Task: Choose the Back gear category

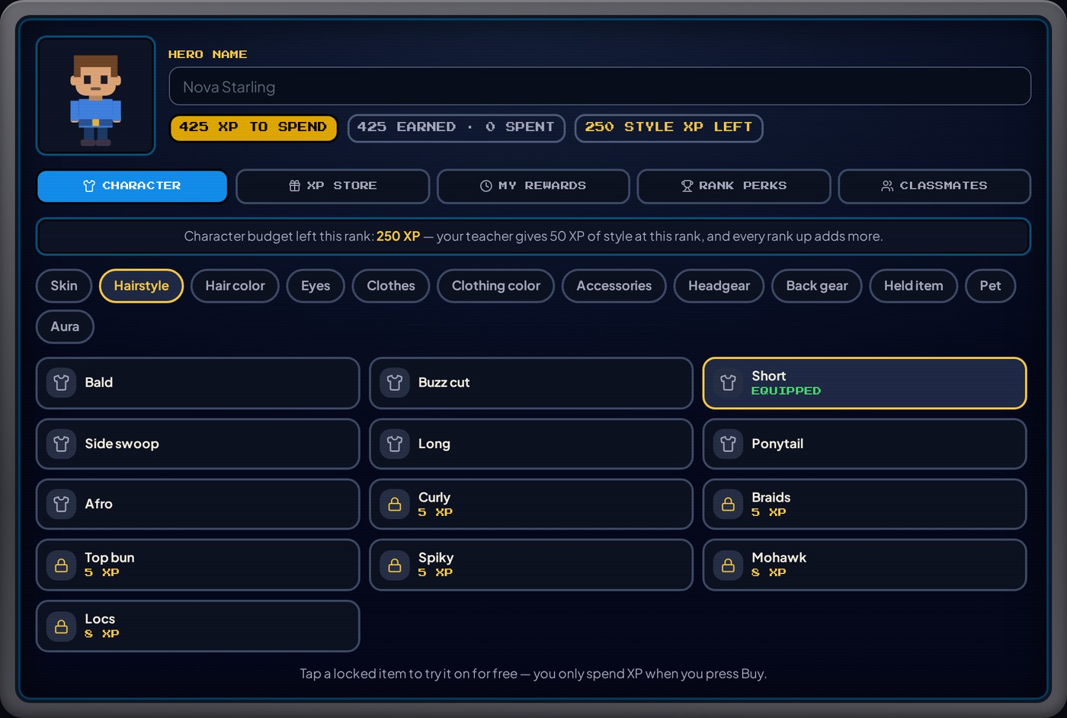Action: pyautogui.click(x=817, y=286)
